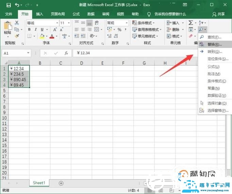Click the Format Painter brush icon
This screenshot has height=194, width=232.
[x=17, y=36]
